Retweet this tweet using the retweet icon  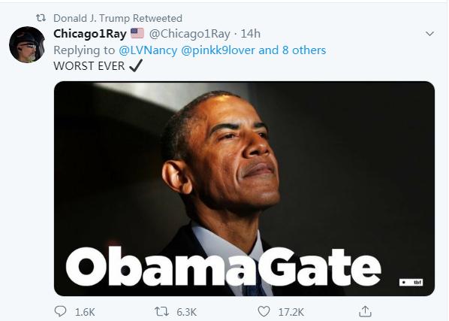click(x=160, y=311)
